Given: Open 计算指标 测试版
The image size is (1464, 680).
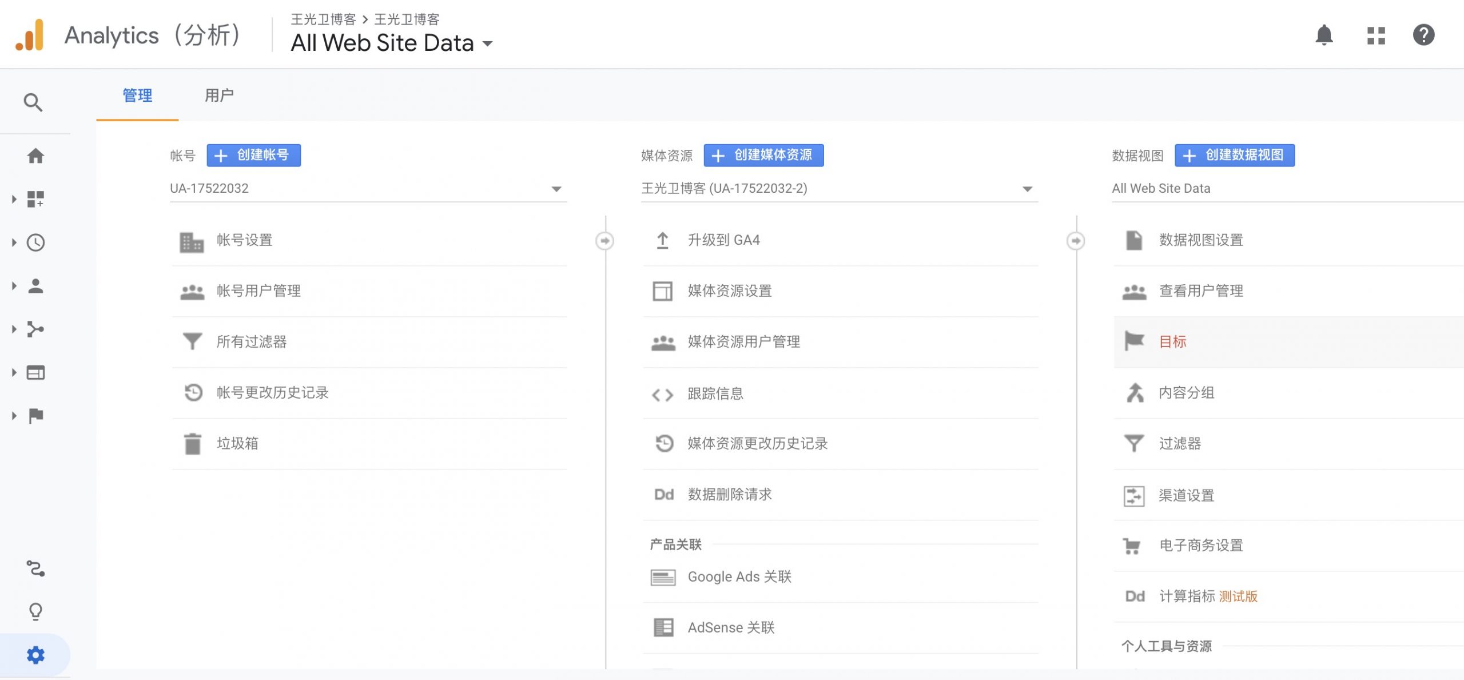Looking at the screenshot, I should tap(1288, 596).
